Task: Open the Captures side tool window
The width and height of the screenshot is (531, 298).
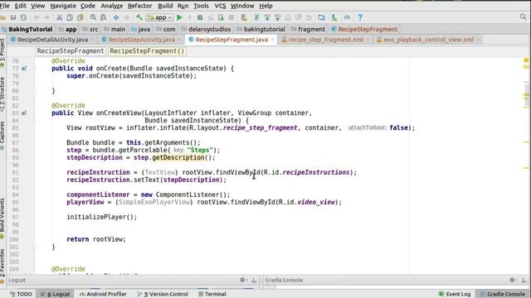Action: pos(2,135)
